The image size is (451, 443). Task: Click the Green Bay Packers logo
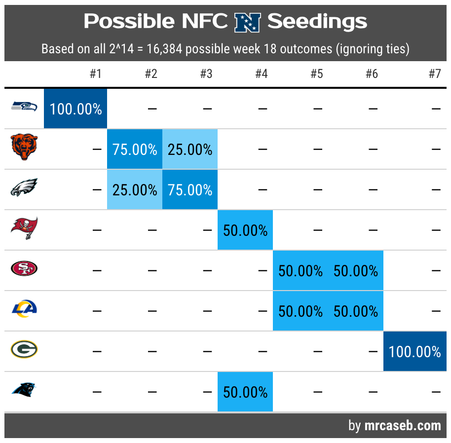(x=24, y=350)
